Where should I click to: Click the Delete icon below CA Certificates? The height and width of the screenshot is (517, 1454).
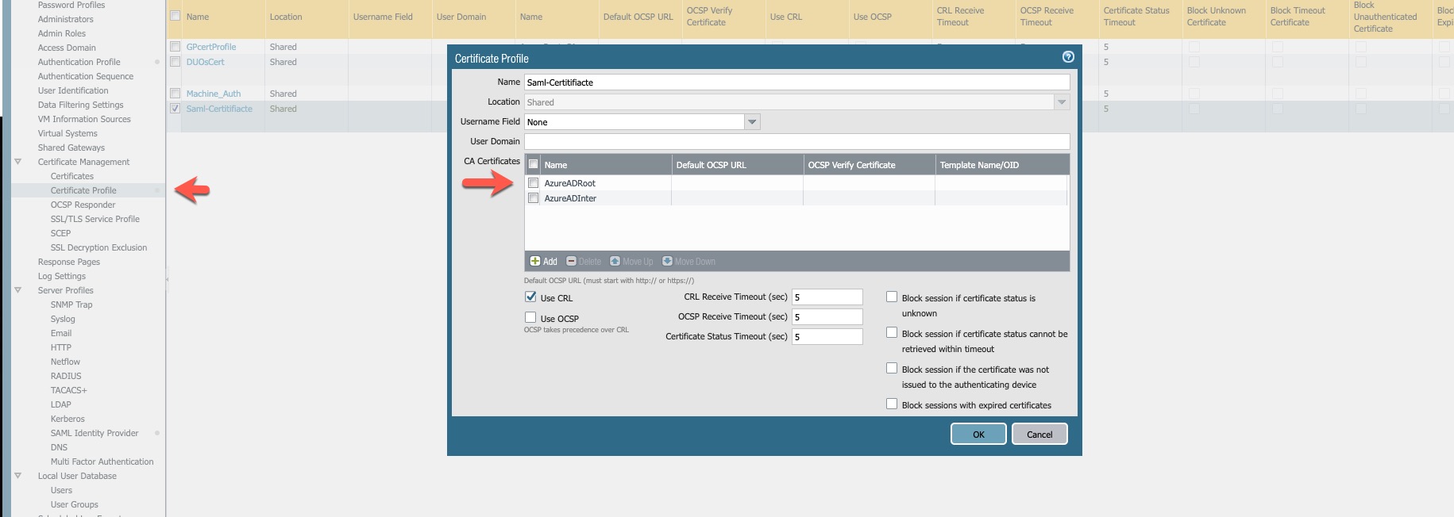(571, 262)
